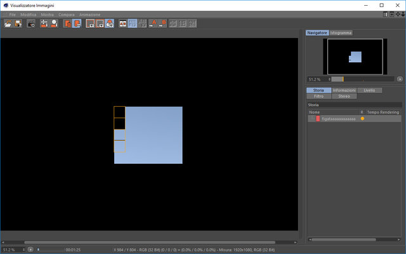Screen dimensions: 406x254
Task: Toggle the highlighted orange page toolbar icon
Action: coord(77,23)
